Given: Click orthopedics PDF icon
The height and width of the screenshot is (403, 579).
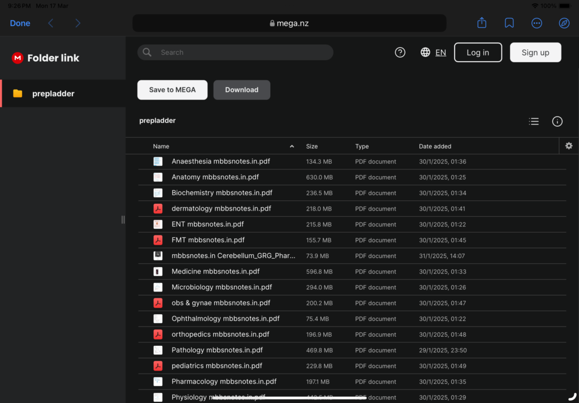Looking at the screenshot, I should (158, 335).
